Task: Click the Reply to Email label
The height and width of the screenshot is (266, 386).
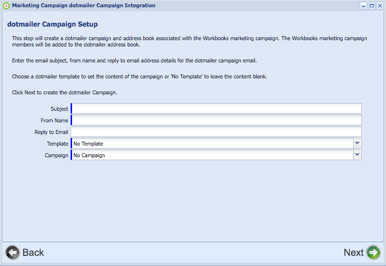Action: 51,132
